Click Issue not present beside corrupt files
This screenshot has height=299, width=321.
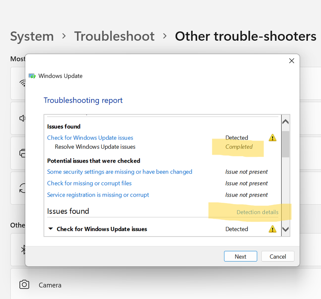tap(246, 183)
